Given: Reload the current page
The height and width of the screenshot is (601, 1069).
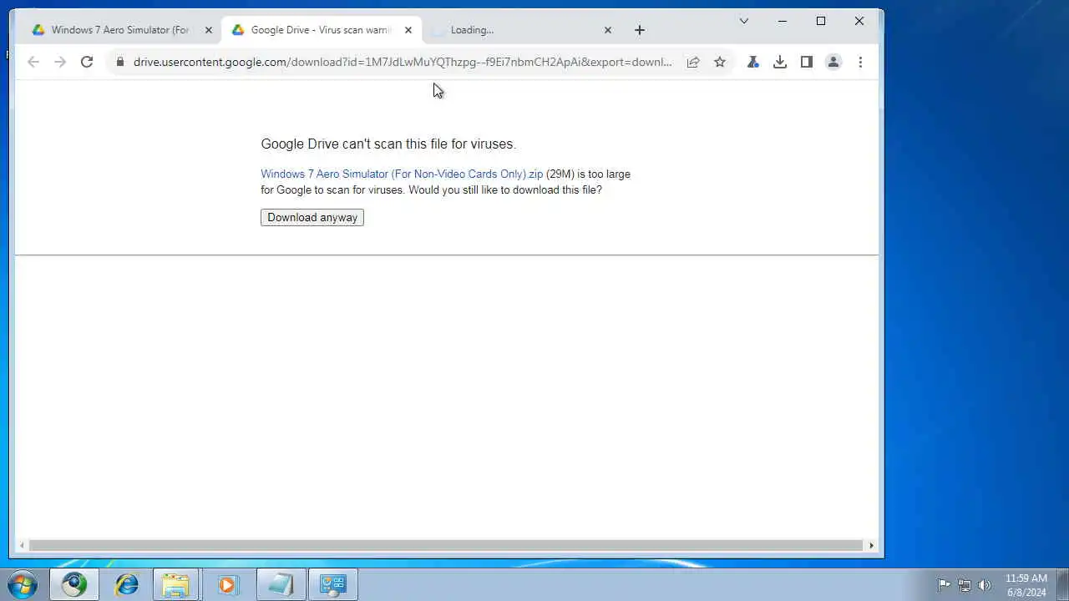Looking at the screenshot, I should coord(87,62).
